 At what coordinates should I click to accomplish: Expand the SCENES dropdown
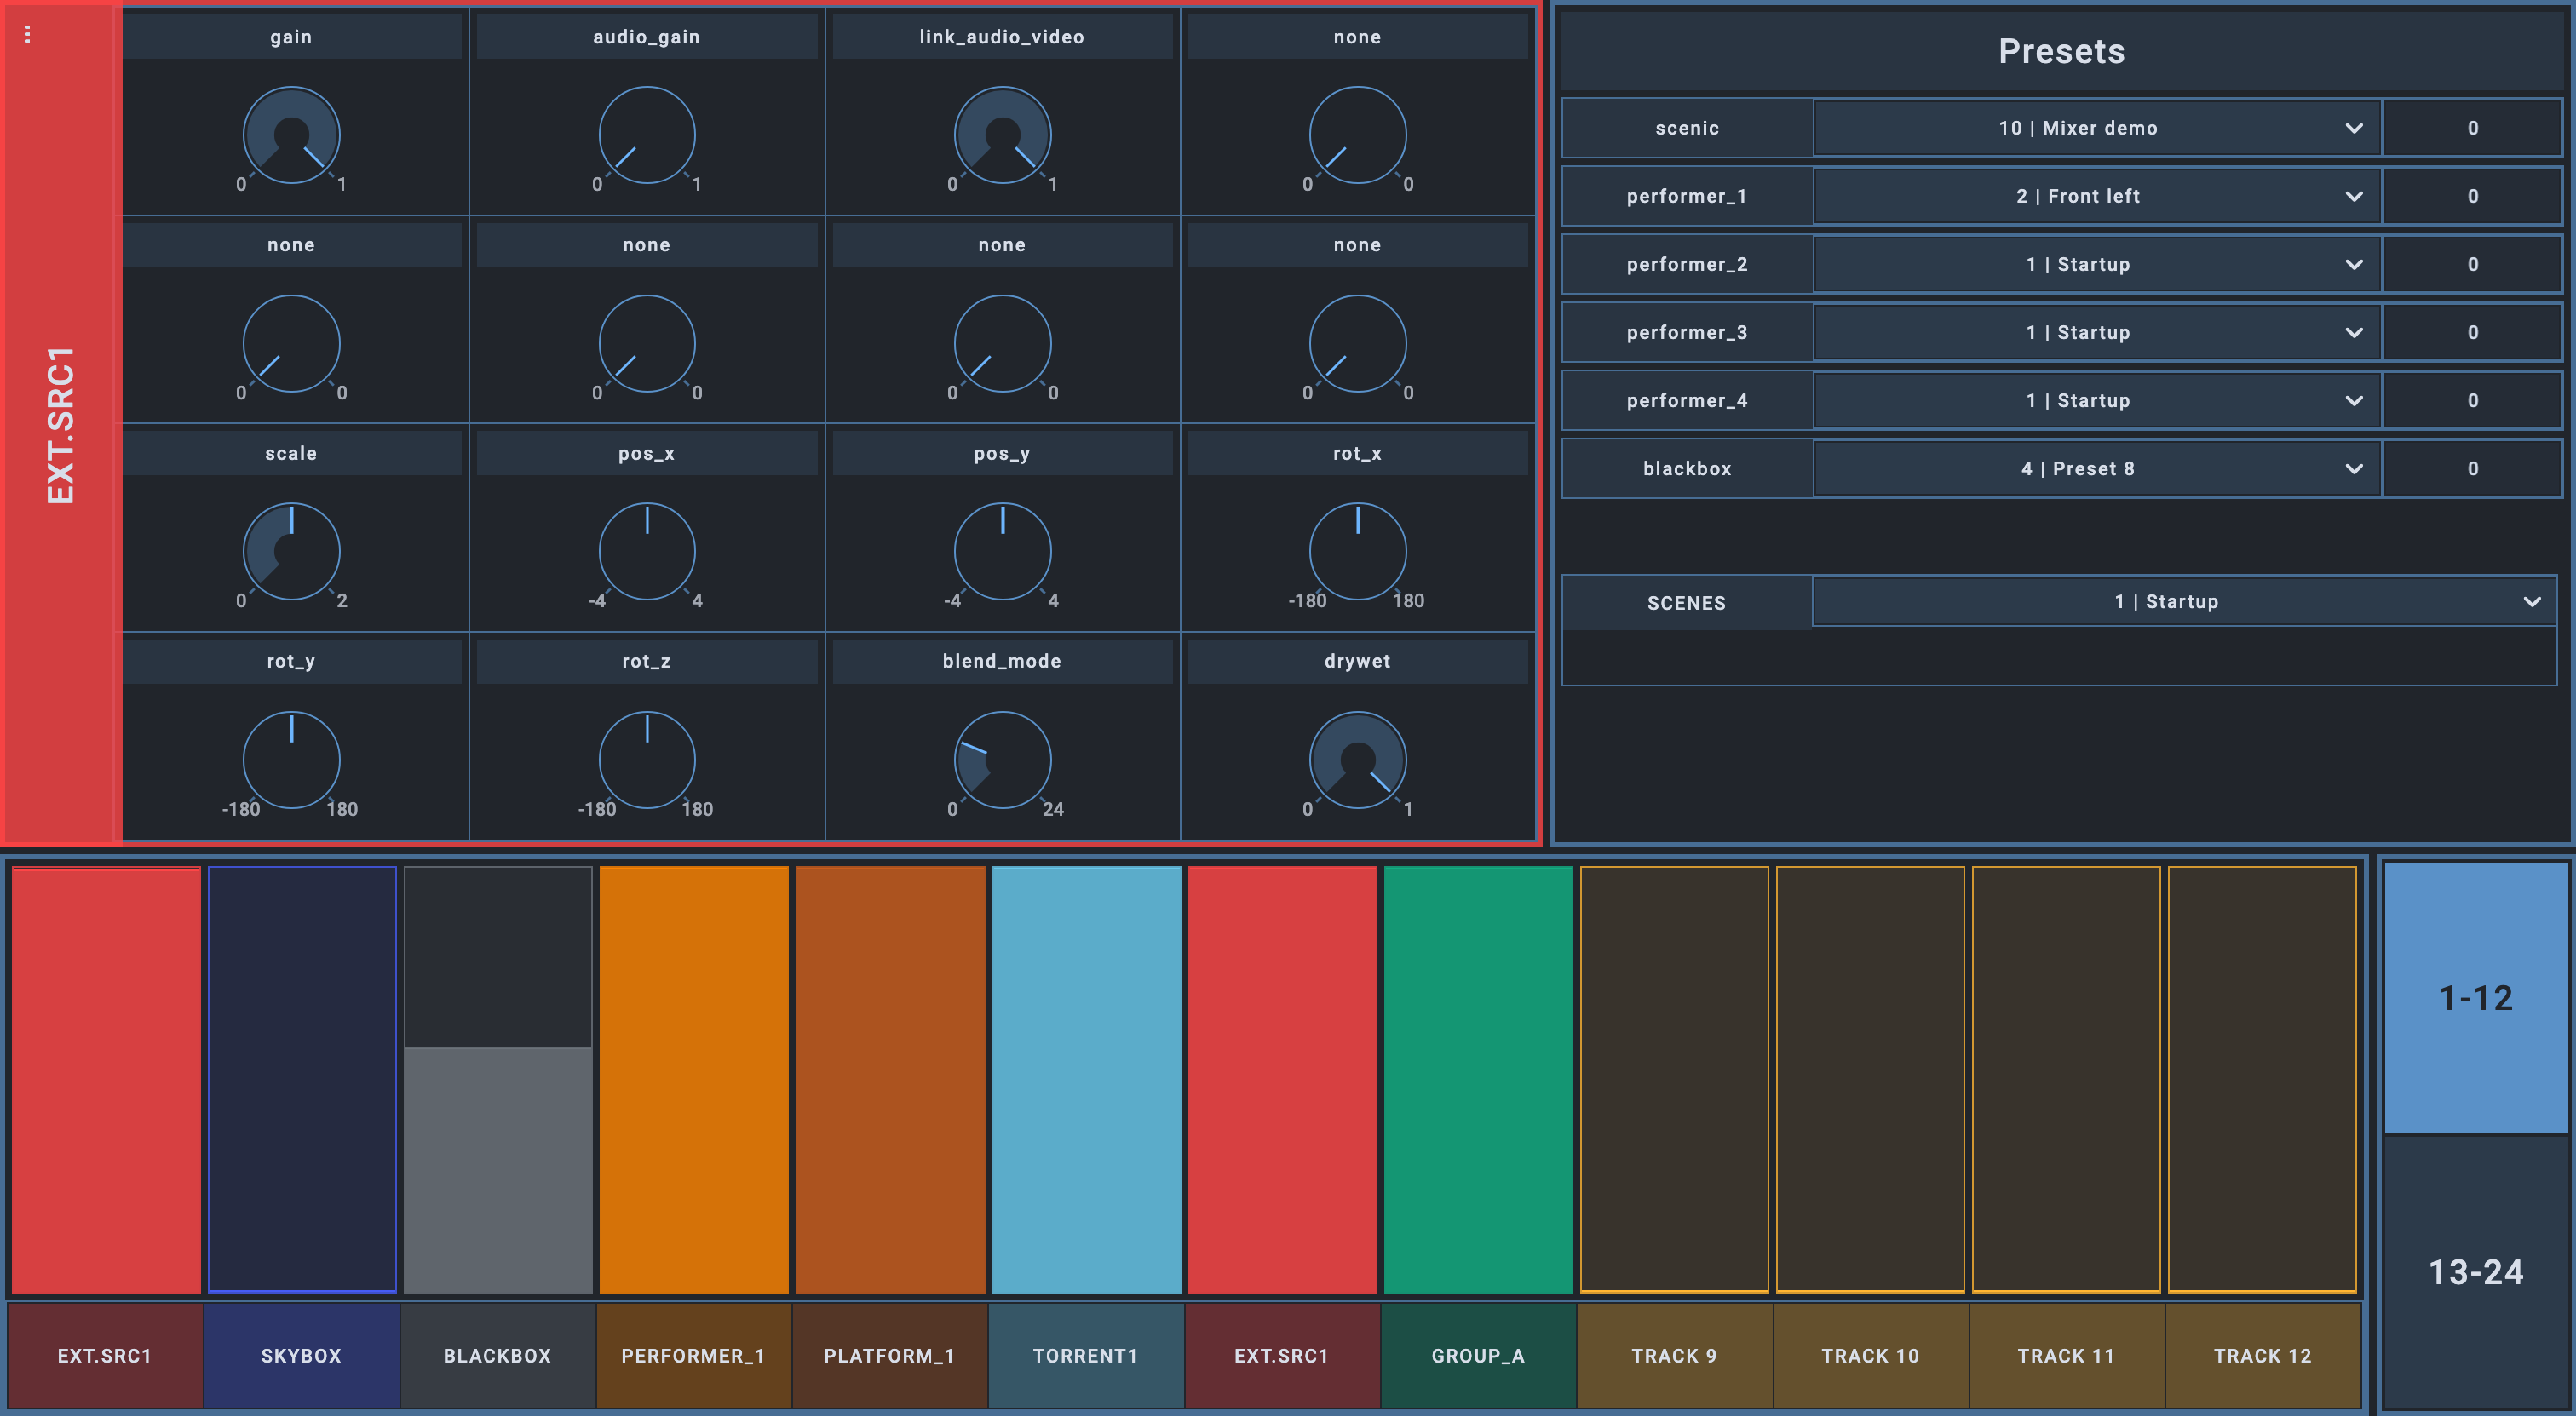tap(2184, 601)
